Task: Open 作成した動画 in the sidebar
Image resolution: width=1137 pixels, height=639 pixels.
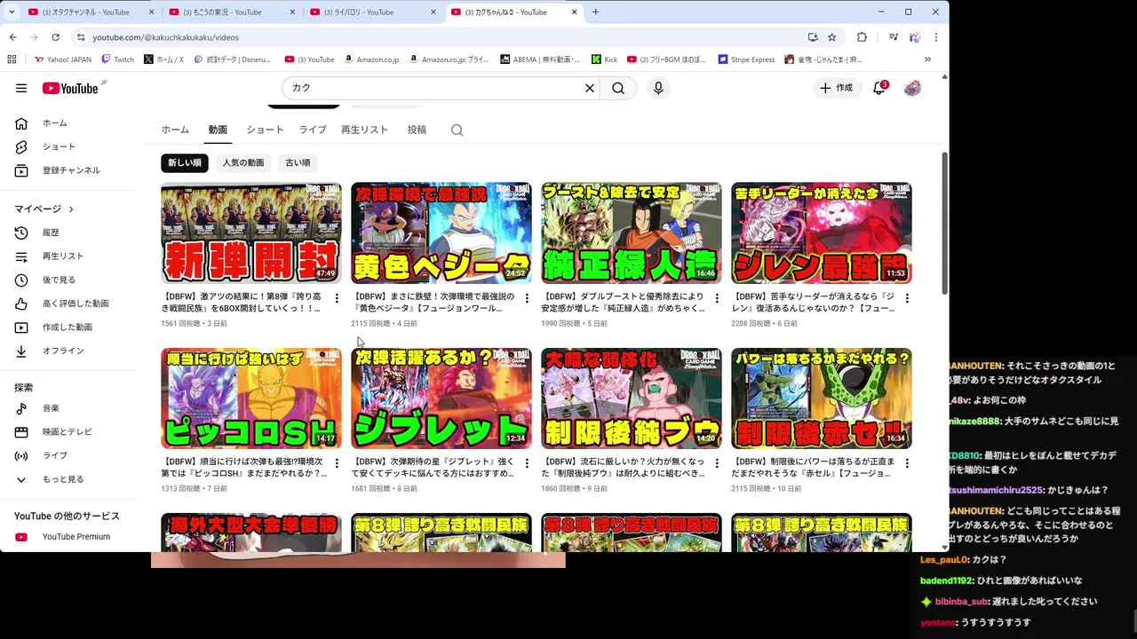Action: pyautogui.click(x=68, y=327)
